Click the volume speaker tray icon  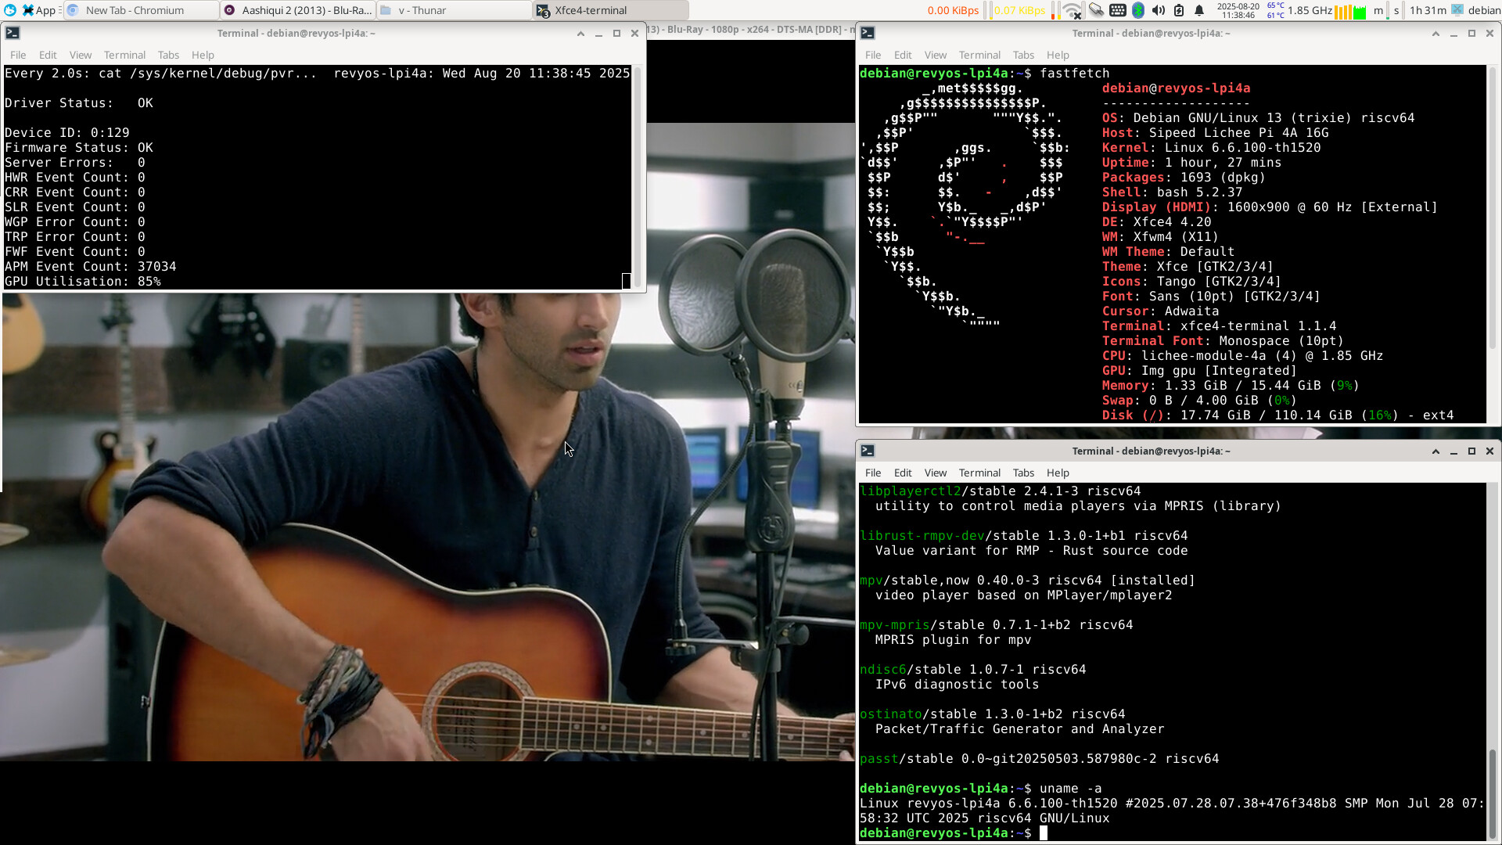[x=1159, y=10]
